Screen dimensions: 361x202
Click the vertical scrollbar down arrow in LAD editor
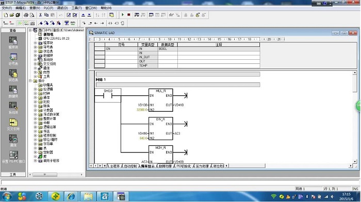click(x=355, y=161)
